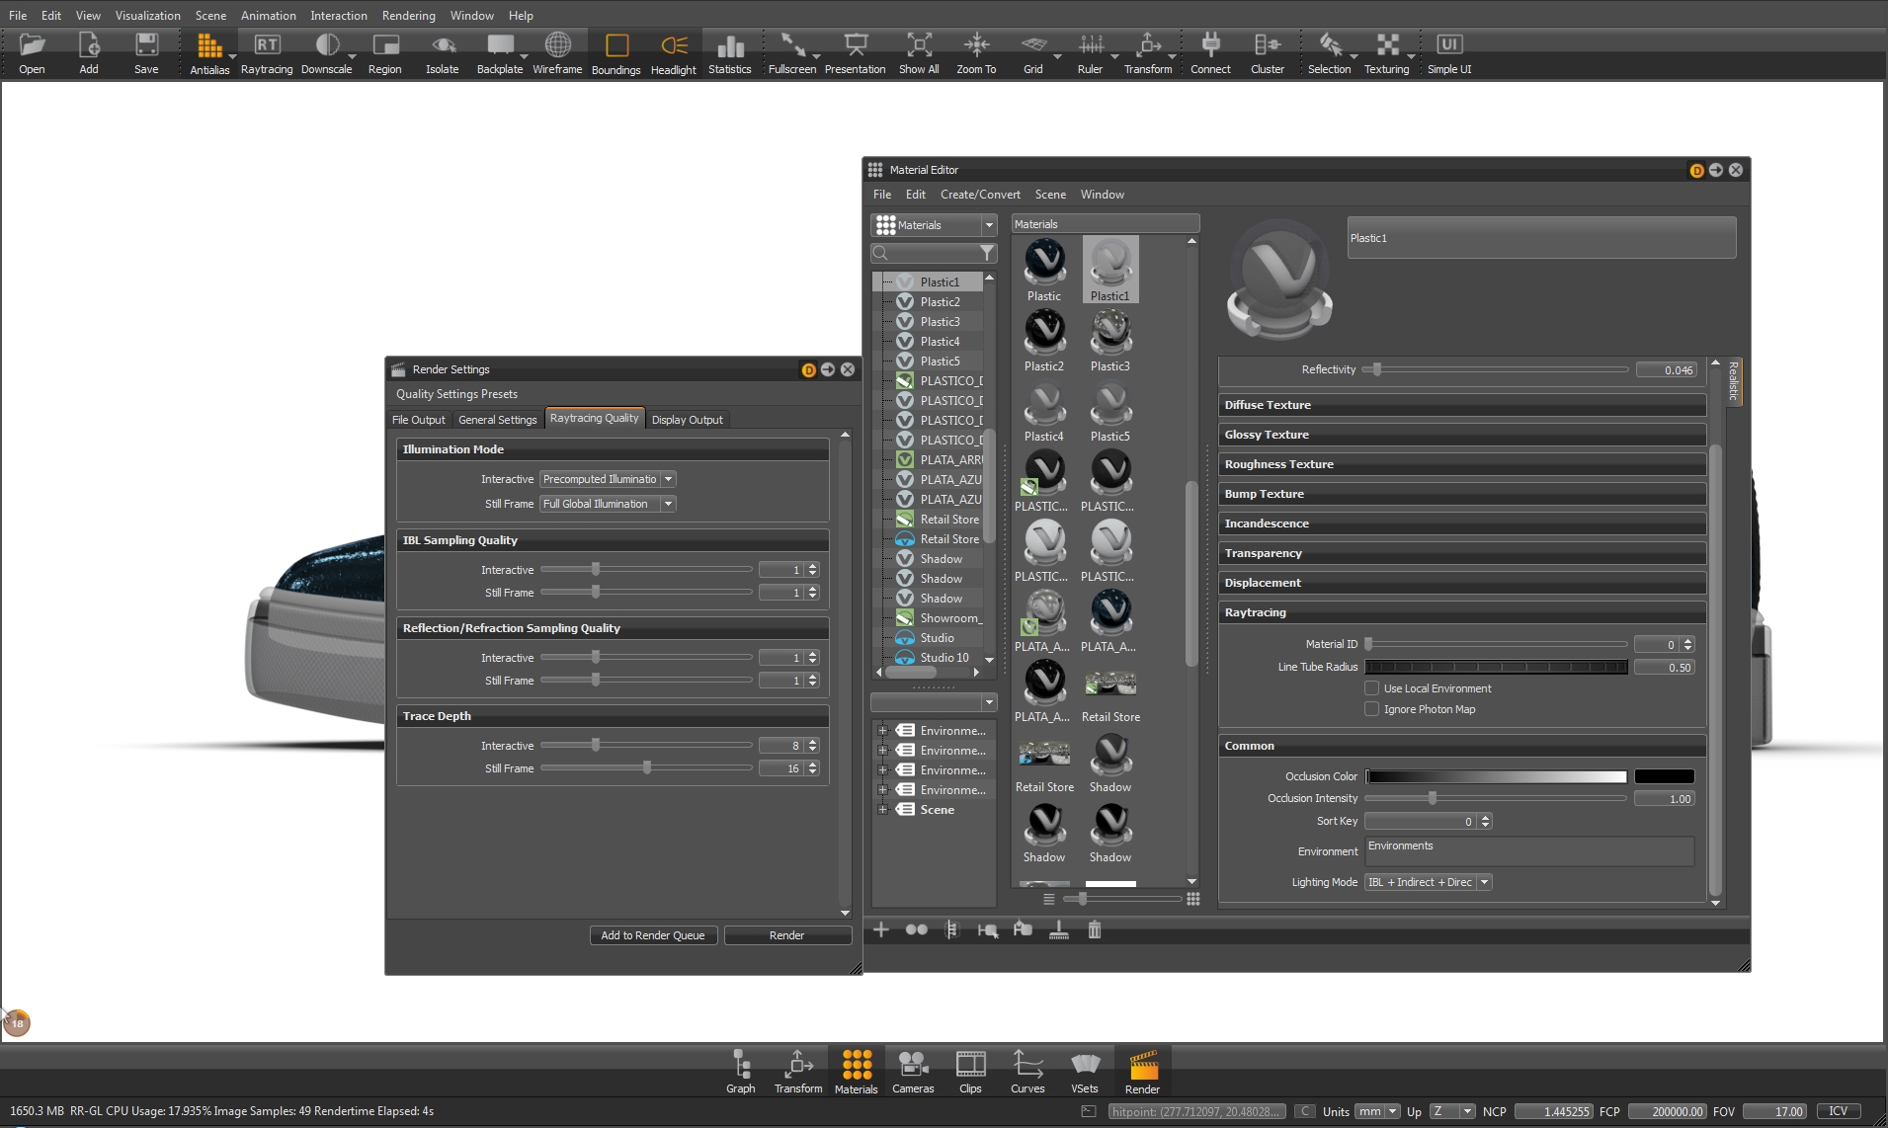Click the Reflectivity slider

pos(1496,369)
